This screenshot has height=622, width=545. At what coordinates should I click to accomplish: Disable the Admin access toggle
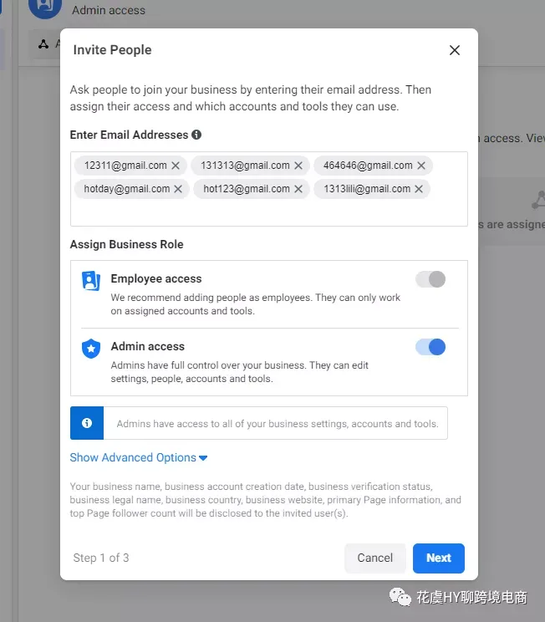click(430, 347)
